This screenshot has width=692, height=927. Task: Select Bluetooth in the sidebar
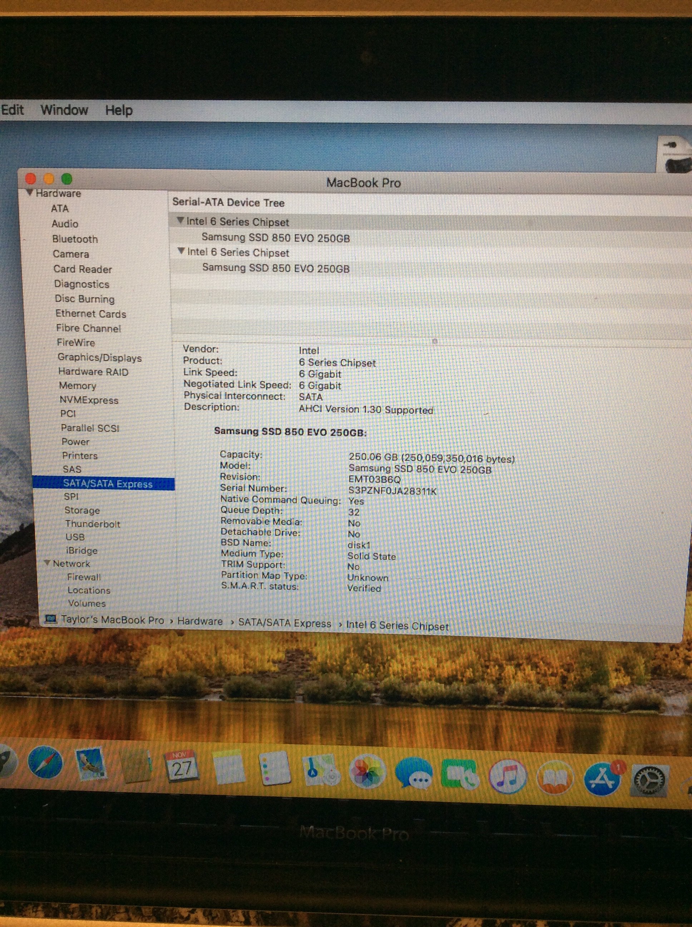tap(75, 239)
